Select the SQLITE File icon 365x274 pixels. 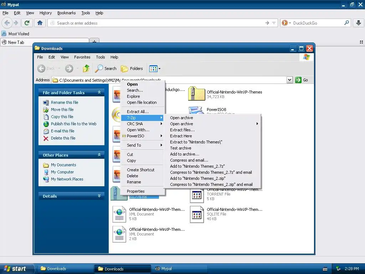click(197, 214)
